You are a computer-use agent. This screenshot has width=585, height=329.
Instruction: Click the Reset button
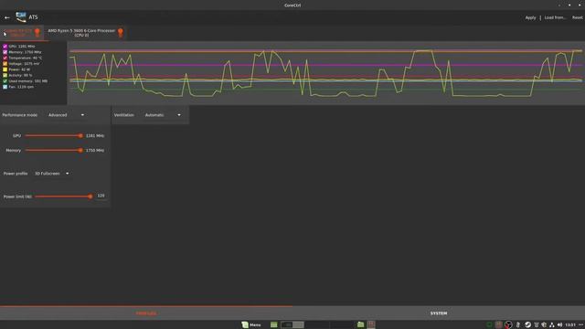coord(577,17)
